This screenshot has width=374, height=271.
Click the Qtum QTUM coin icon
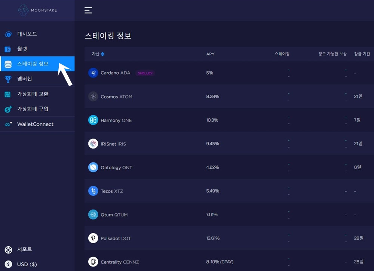tap(93, 214)
